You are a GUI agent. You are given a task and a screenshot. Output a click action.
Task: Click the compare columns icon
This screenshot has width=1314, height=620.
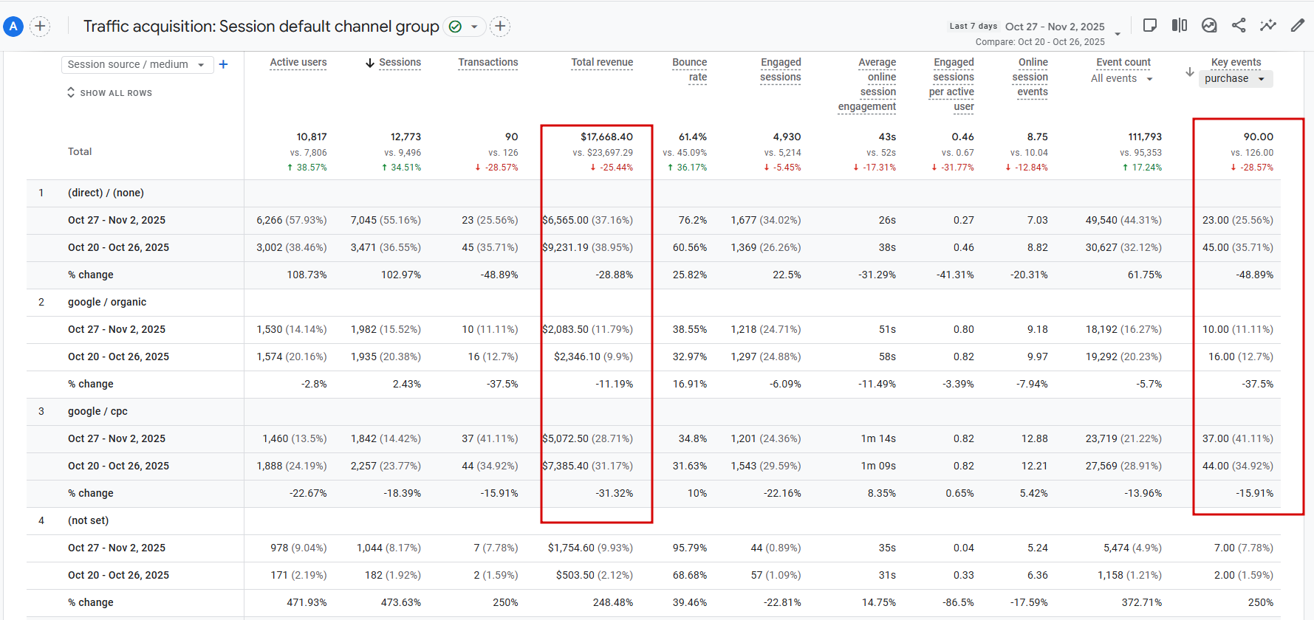click(1180, 25)
